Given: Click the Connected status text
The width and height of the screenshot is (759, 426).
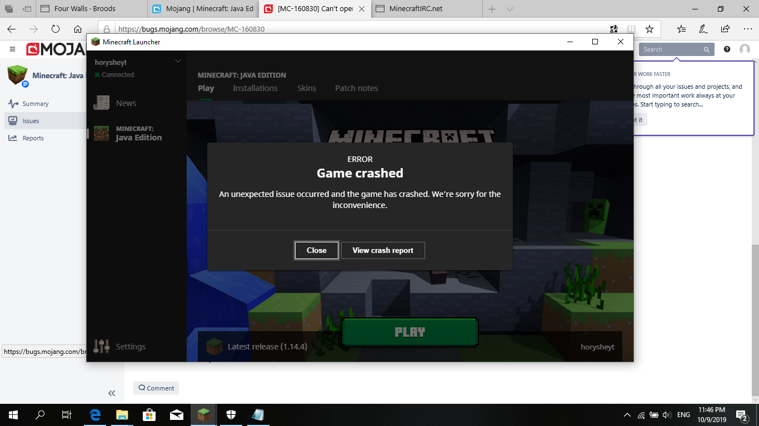Looking at the screenshot, I should click(x=118, y=75).
